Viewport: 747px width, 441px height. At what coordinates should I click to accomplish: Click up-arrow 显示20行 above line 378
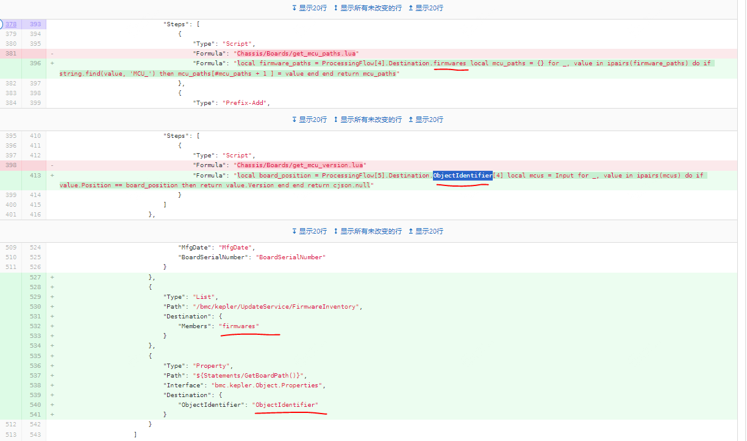click(x=425, y=8)
